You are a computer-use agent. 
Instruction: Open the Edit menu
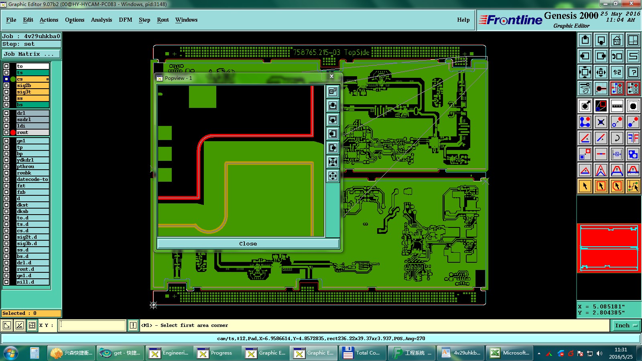(x=28, y=20)
